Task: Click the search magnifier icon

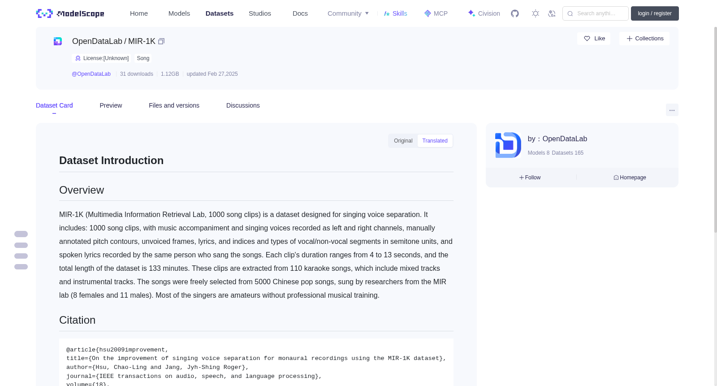Action: (x=570, y=13)
